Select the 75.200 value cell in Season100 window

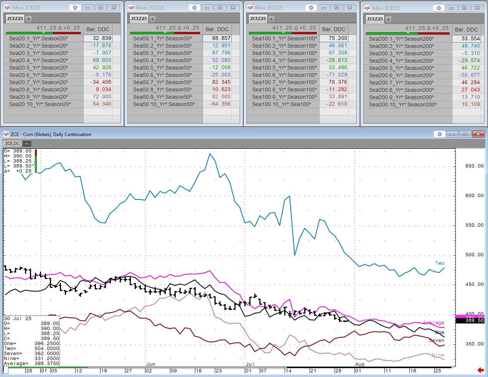(334, 38)
